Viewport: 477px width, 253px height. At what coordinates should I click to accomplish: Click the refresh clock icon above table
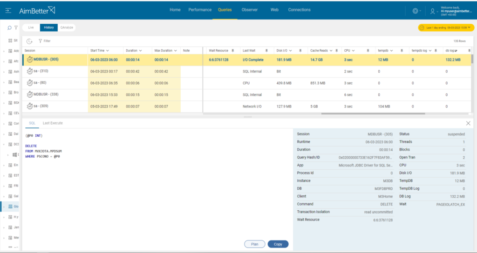[29, 41]
